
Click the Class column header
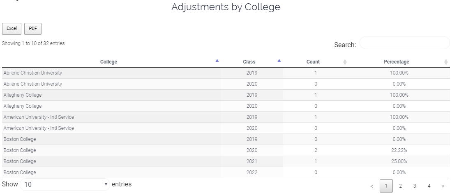pos(249,62)
